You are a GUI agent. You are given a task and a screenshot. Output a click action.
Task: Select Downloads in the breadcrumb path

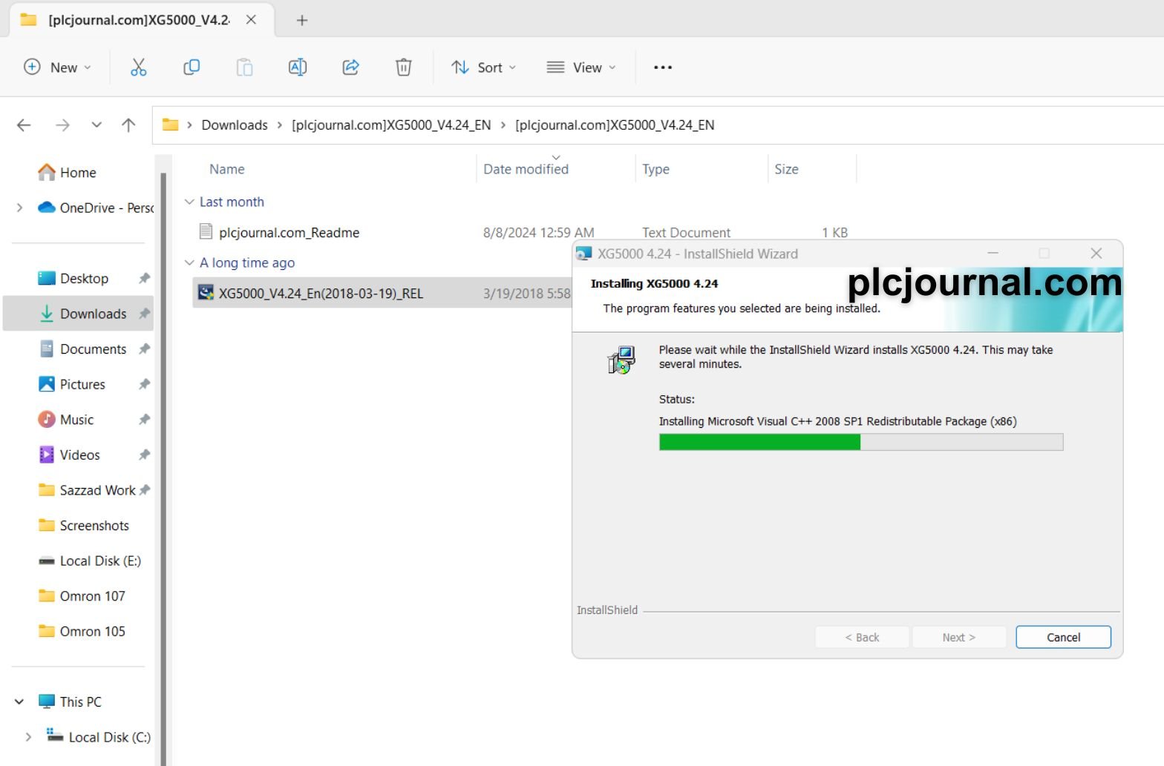click(234, 125)
